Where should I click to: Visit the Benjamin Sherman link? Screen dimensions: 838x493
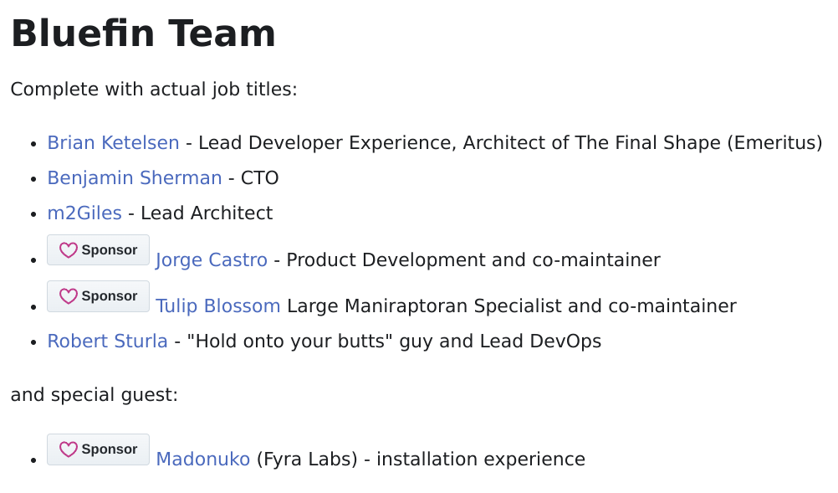click(135, 178)
